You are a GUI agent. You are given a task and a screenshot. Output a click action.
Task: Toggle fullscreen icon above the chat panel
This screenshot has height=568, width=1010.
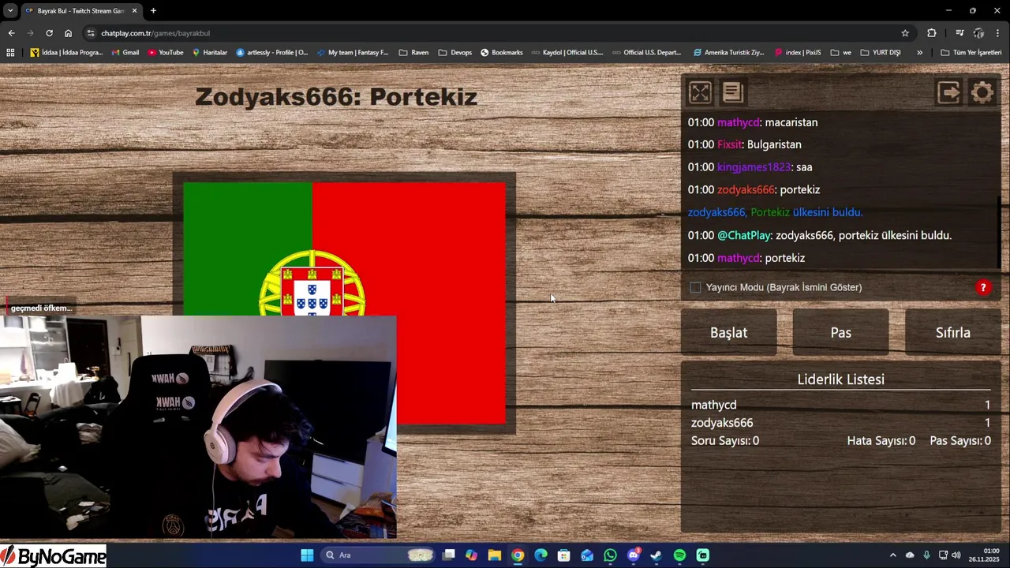coord(700,92)
